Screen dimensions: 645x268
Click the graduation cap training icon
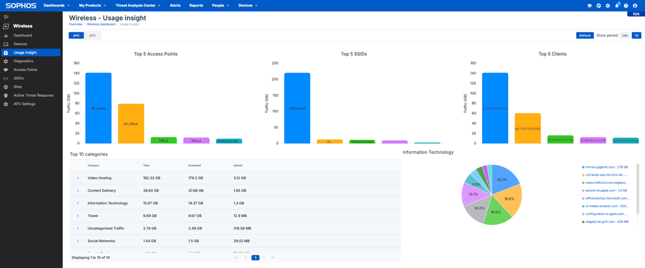click(589, 6)
